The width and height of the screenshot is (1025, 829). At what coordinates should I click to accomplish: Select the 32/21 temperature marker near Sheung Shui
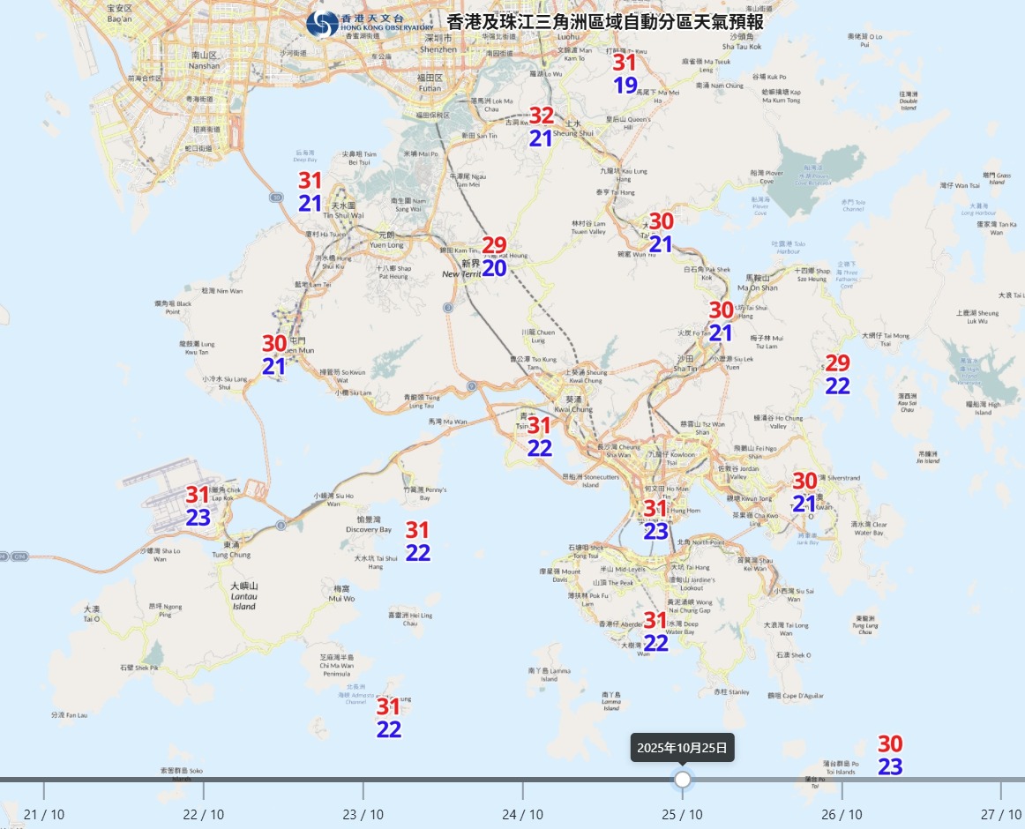(541, 127)
